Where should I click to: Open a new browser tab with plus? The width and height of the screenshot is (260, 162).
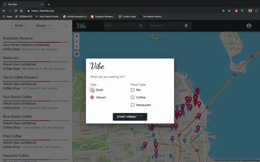tap(49, 4)
